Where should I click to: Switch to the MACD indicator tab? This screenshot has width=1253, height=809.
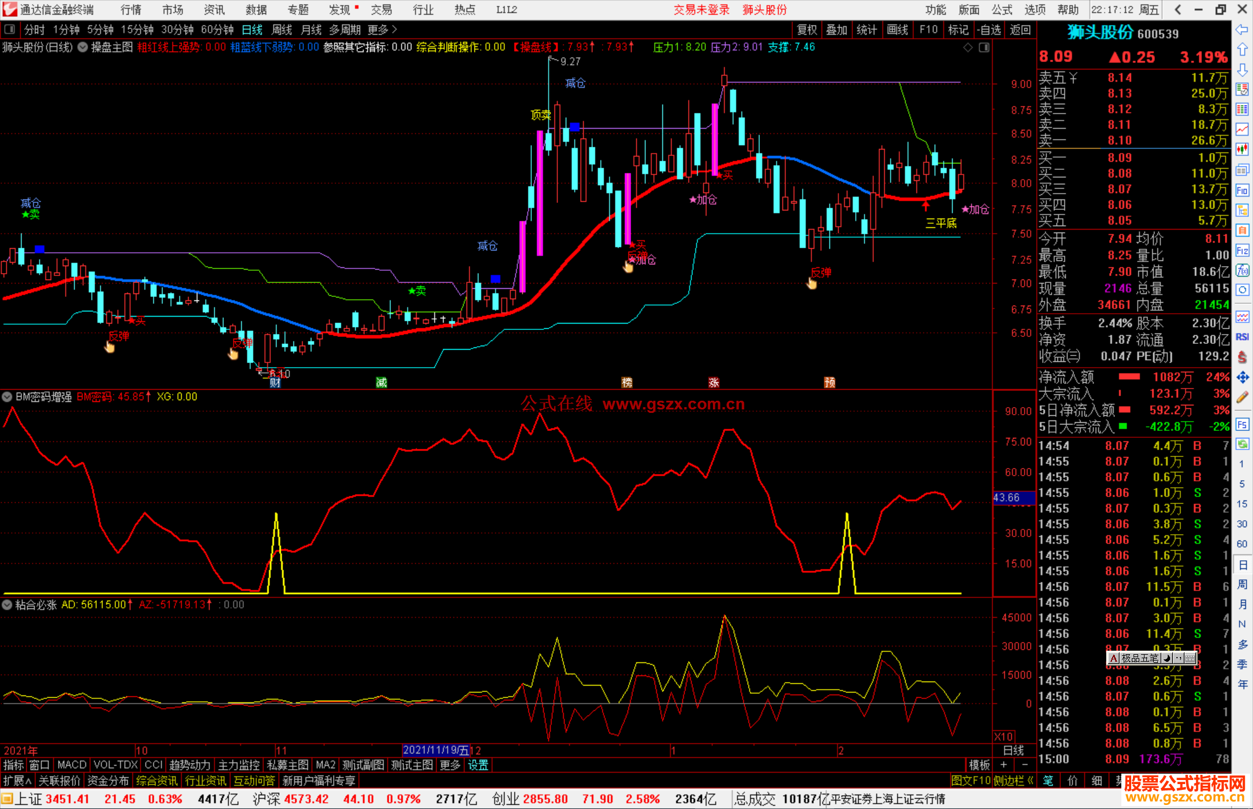click(72, 765)
